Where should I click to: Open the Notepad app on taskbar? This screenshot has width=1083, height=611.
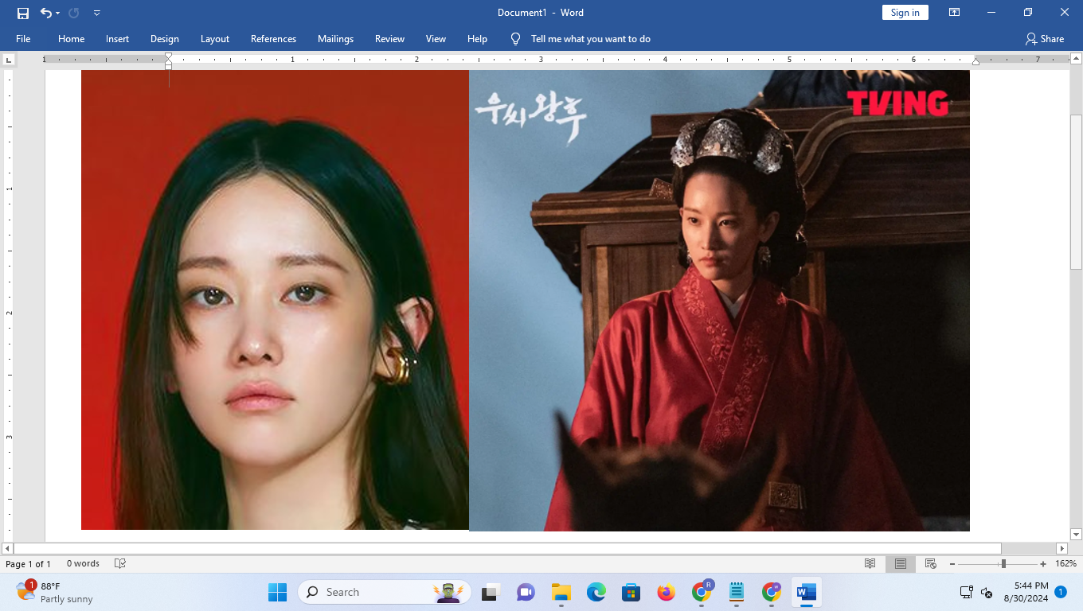click(x=737, y=592)
